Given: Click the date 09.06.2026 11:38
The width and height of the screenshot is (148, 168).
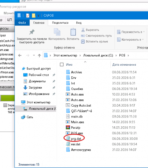Looking at the screenshot, I should 124,116.
